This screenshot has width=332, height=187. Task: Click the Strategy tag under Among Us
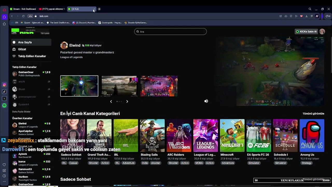(x=306, y=163)
